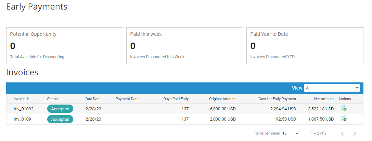The image size is (372, 141).
Task: Go to the next page of invoices
Action: (355, 134)
